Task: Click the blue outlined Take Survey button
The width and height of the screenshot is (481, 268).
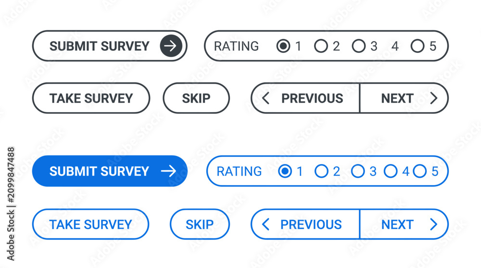Action: tap(90, 224)
